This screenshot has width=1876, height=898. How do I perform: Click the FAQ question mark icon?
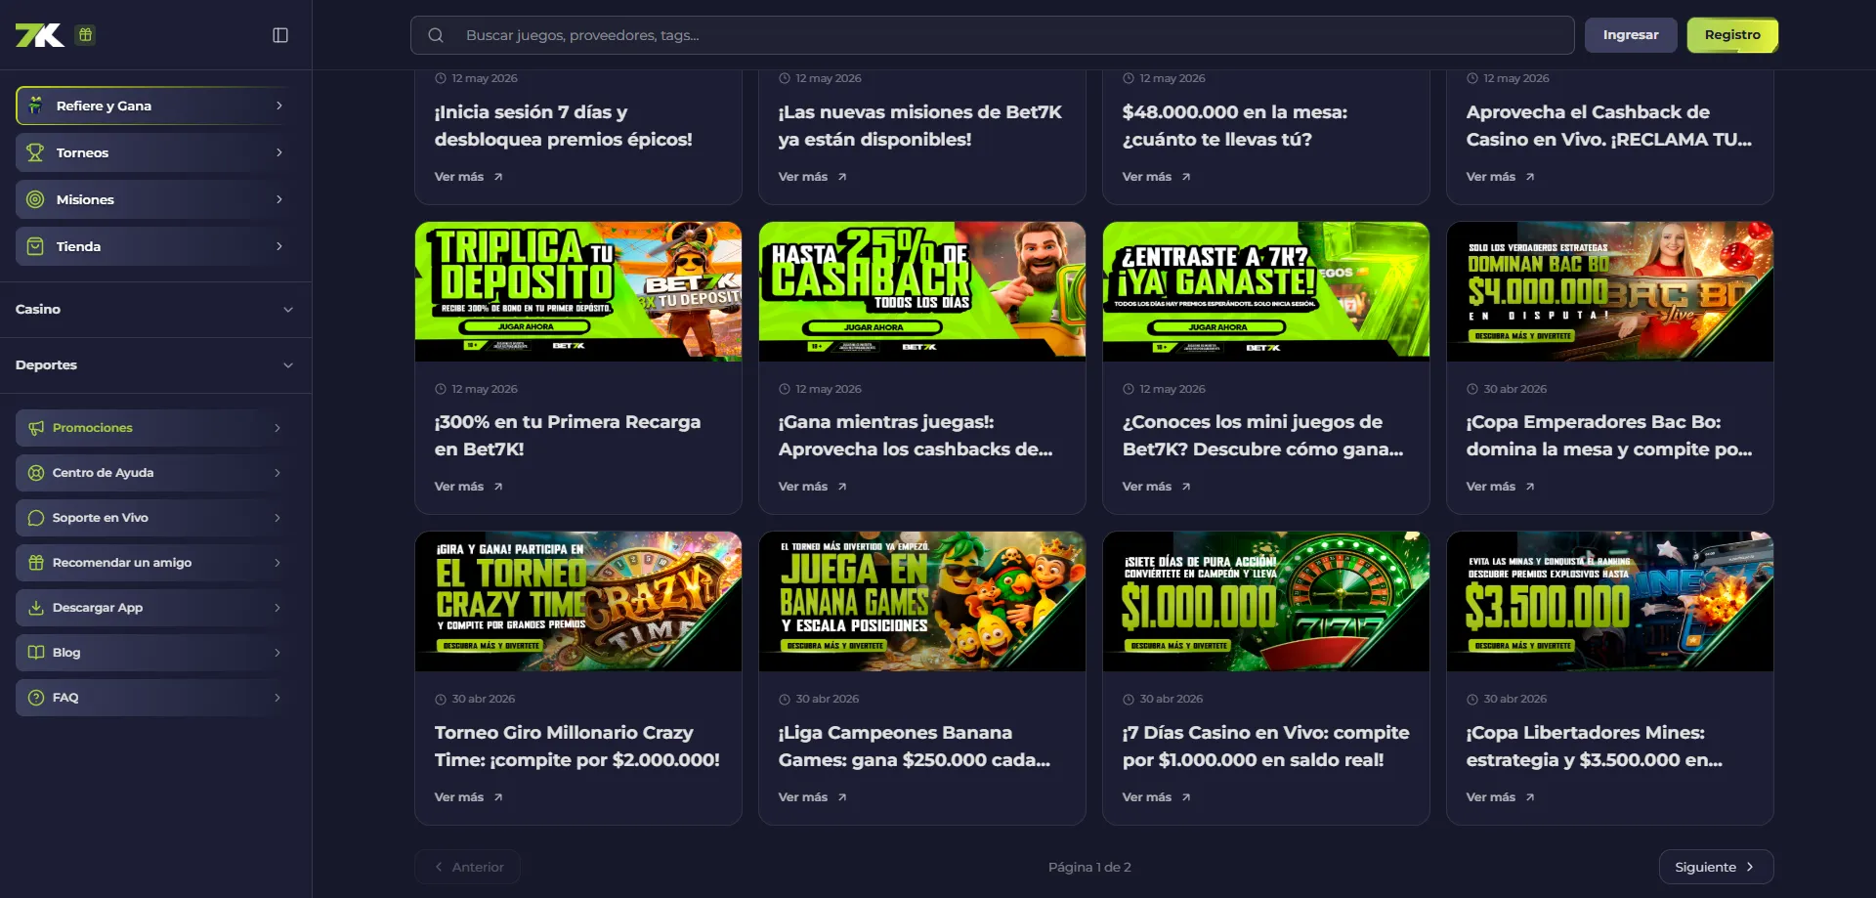coord(36,698)
